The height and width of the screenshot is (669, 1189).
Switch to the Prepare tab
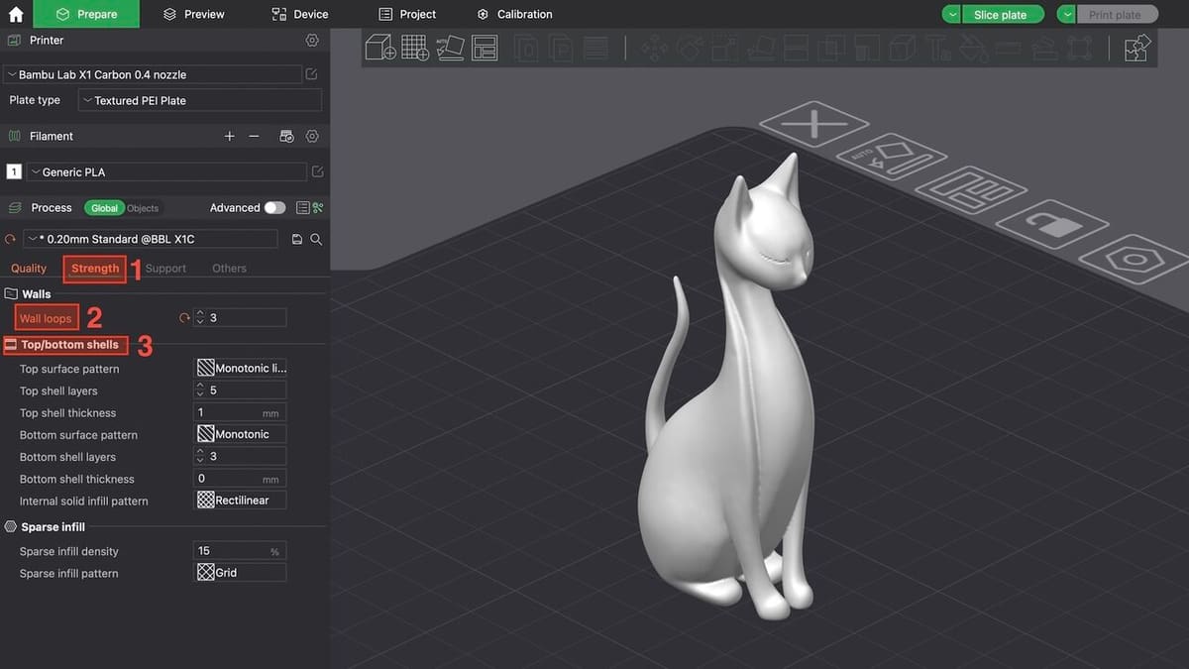point(86,14)
